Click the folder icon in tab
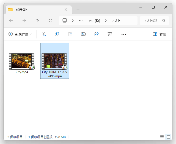This screenshot has height=144, width=176. coord(10,10)
